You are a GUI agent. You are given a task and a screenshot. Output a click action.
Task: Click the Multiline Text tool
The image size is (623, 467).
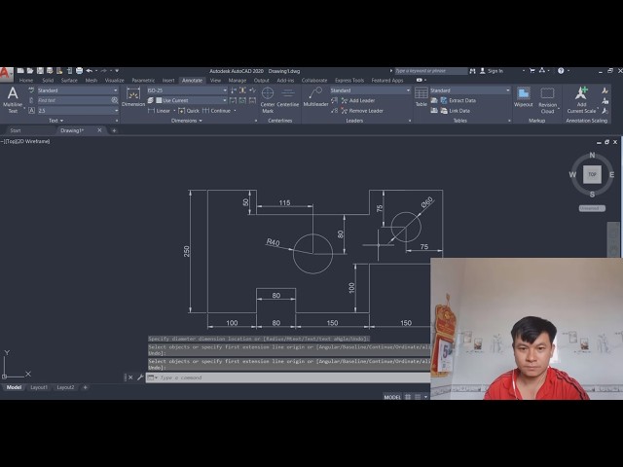tap(13, 100)
